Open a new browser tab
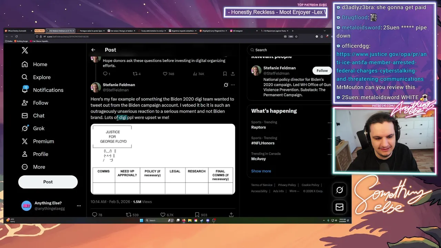The image size is (441, 248). 293,31
